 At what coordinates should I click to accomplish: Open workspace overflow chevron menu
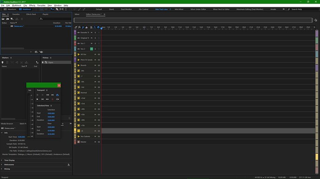point(283,9)
